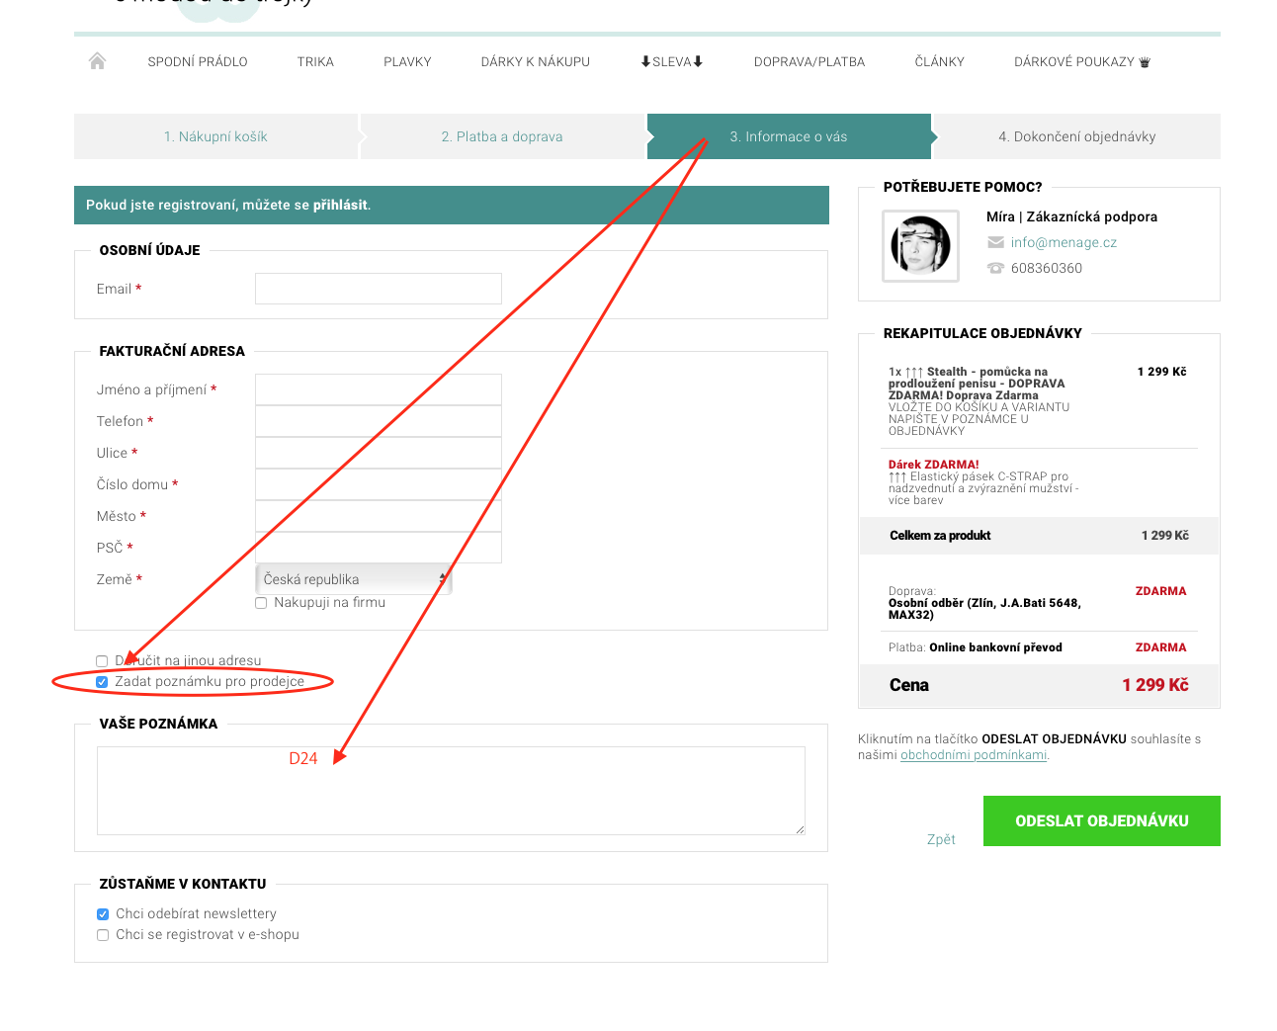Untick Chci odebírat newslettery checkbox

[x=103, y=914]
